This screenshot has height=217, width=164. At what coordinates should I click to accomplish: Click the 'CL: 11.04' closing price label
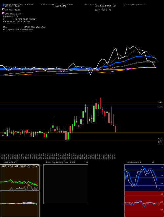point(60,6)
